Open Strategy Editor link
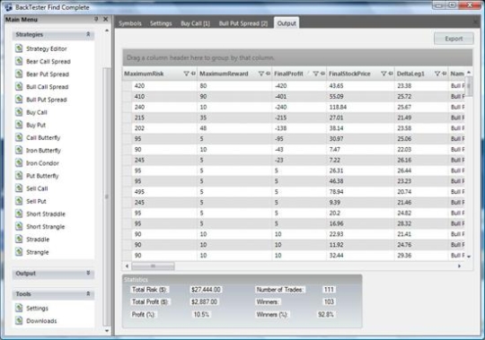The image size is (485, 340). click(x=47, y=48)
